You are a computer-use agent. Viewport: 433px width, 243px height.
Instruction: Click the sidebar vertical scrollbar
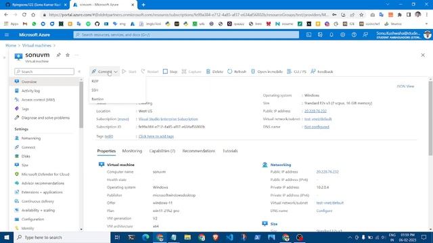point(81,105)
